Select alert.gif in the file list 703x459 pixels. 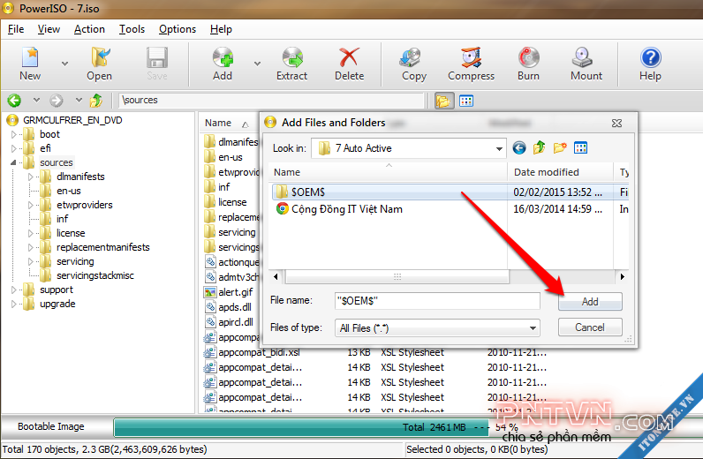point(236,292)
